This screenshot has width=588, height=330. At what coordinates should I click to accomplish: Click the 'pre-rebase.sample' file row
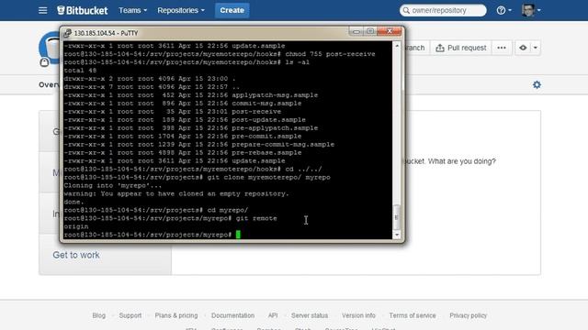(x=183, y=153)
